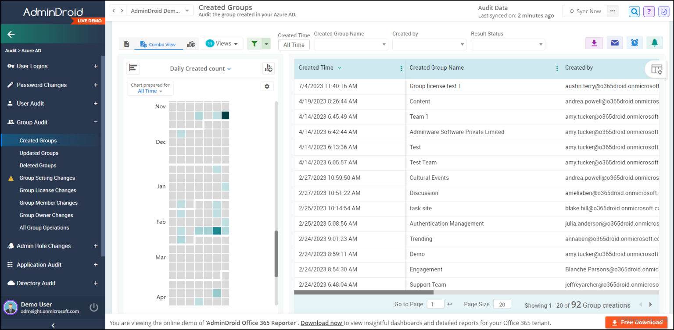The image size is (674, 330).
Task: Click the add chart icon
Action: click(269, 68)
